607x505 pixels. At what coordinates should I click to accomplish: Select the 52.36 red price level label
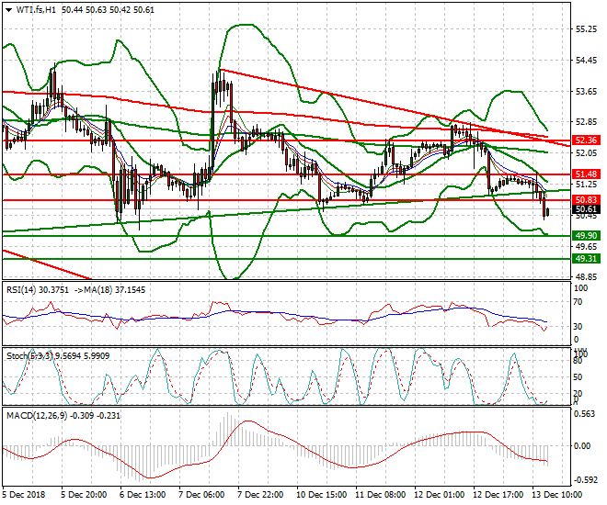point(586,140)
